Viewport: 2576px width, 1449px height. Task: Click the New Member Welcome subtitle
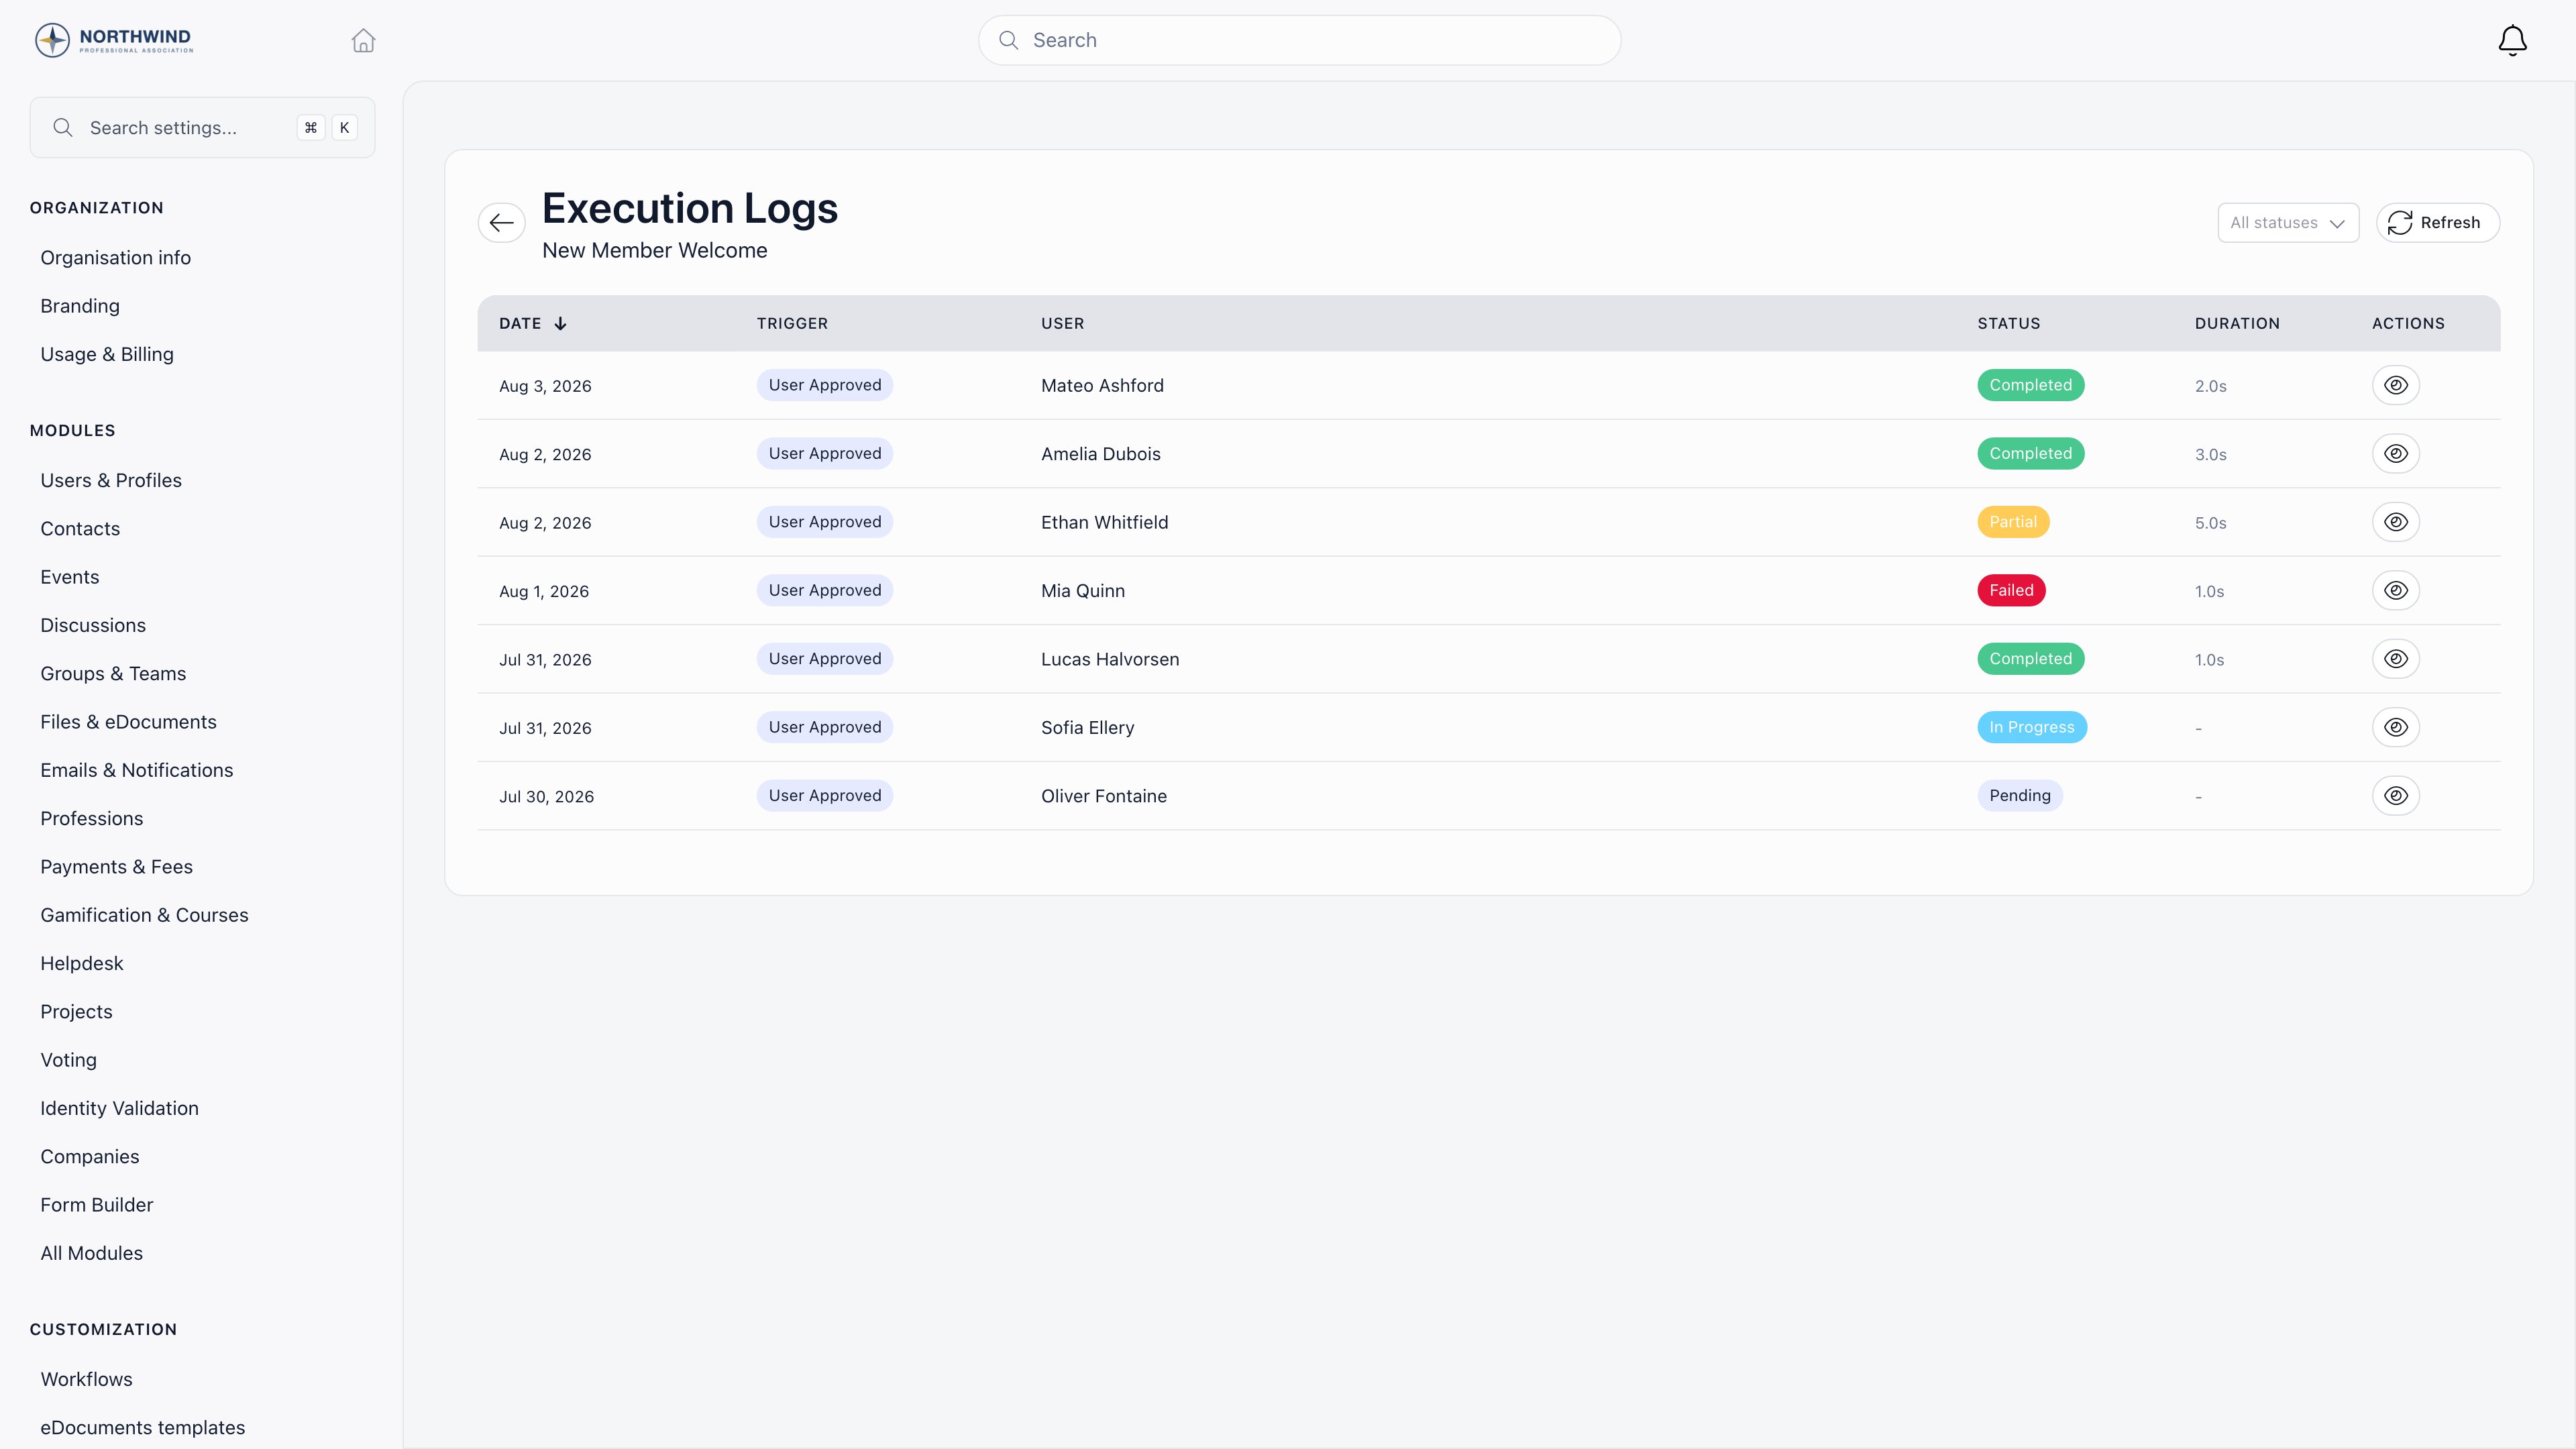(x=654, y=250)
